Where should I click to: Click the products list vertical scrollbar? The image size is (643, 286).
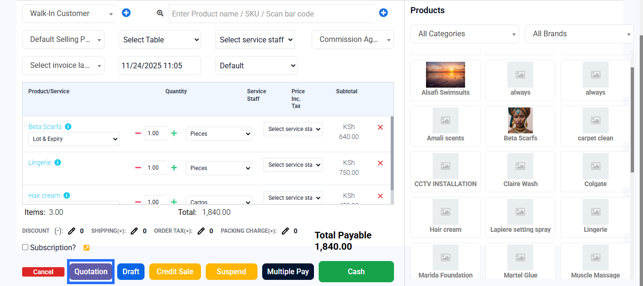coord(633,119)
